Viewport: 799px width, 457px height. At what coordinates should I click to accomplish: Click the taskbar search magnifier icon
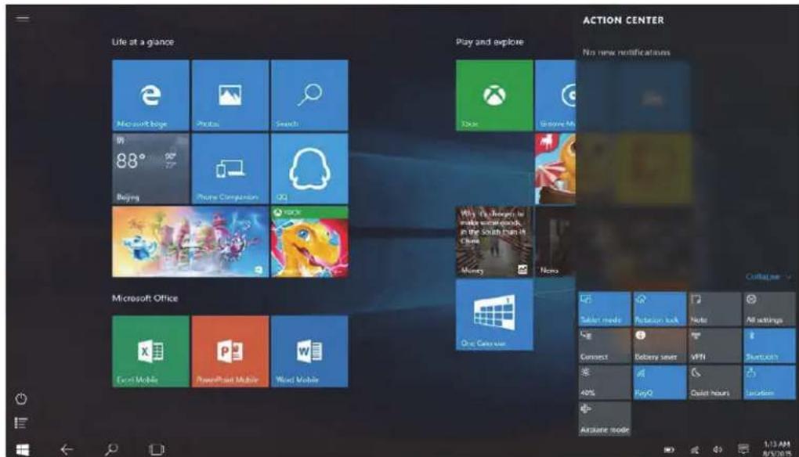pyautogui.click(x=111, y=449)
